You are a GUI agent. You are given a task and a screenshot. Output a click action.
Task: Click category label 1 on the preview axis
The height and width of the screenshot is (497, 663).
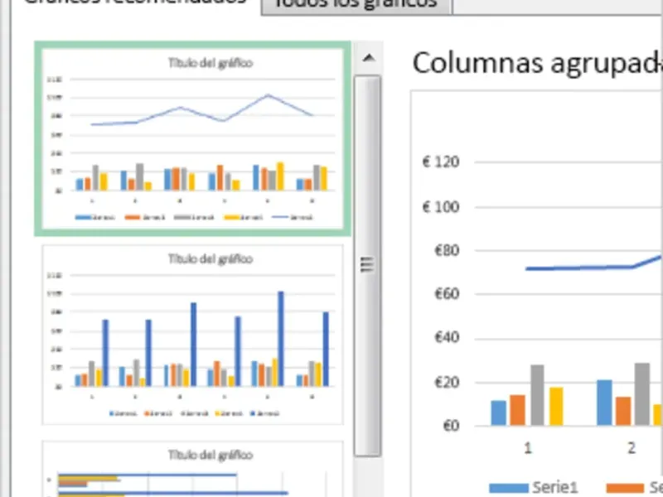pos(528,448)
